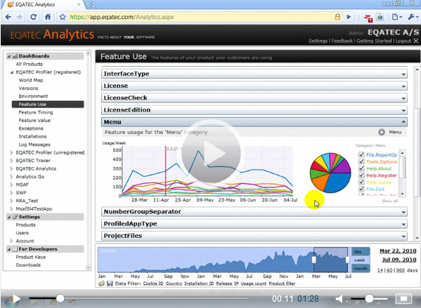Select 365 days range link
The height and width of the screenshot is (308, 421).
(x=401, y=270)
